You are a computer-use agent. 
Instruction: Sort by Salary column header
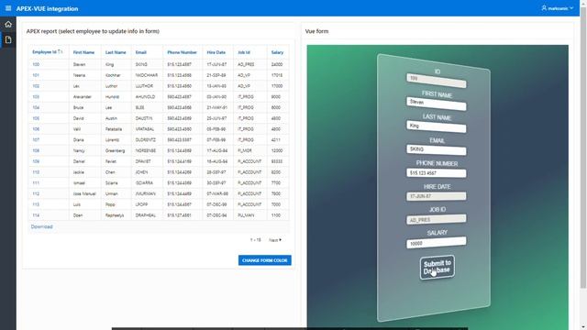tap(277, 52)
